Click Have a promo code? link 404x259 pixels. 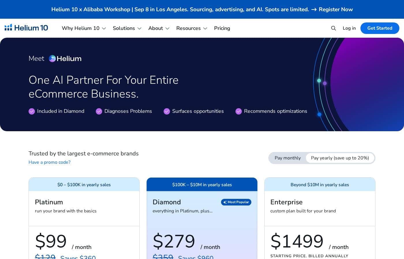point(50,162)
